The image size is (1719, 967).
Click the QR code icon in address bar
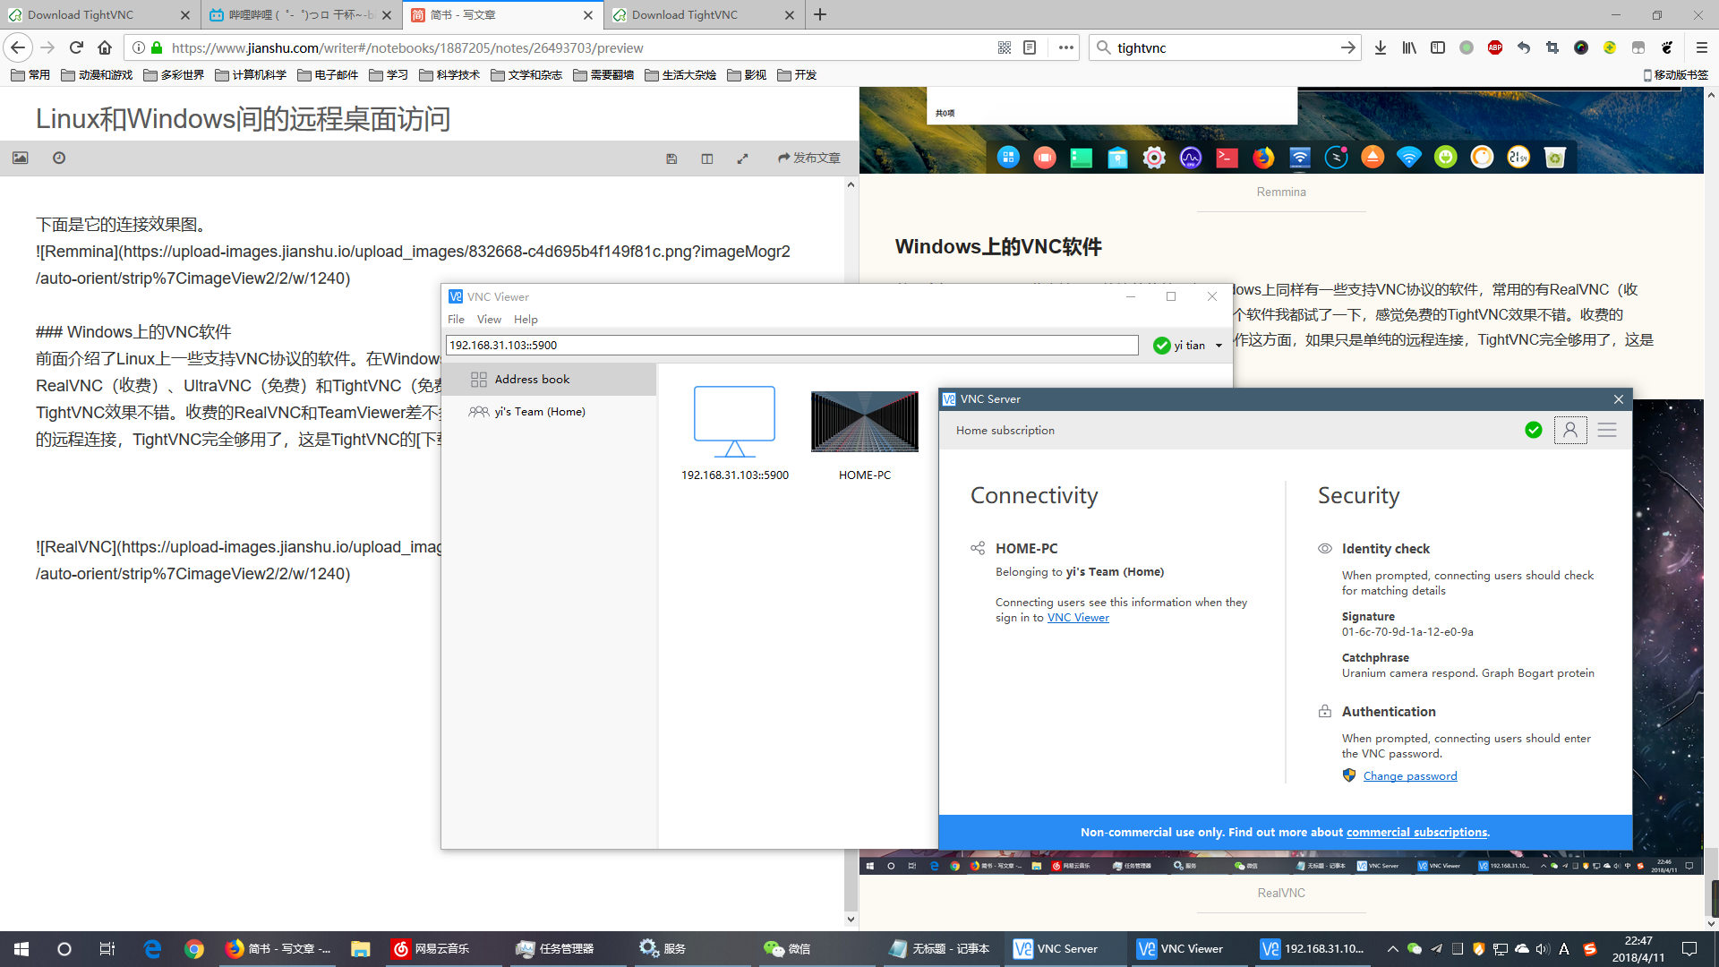click(x=1005, y=47)
